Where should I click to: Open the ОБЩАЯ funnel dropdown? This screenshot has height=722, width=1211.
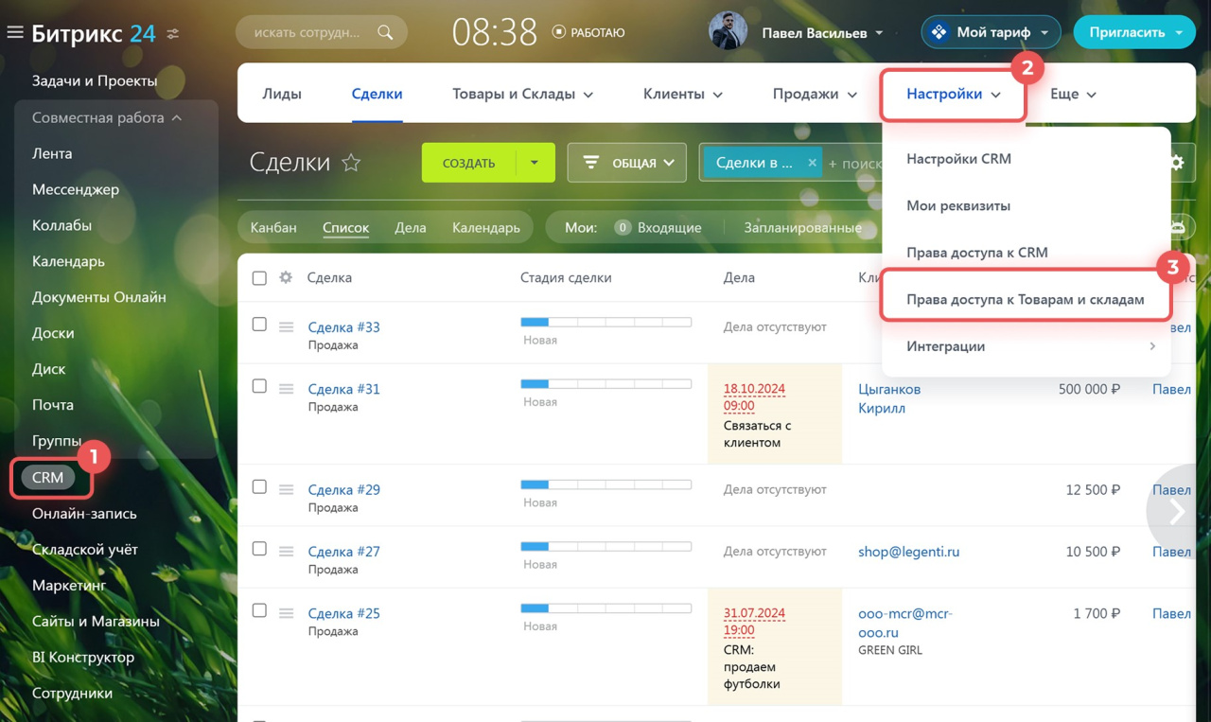tap(626, 163)
